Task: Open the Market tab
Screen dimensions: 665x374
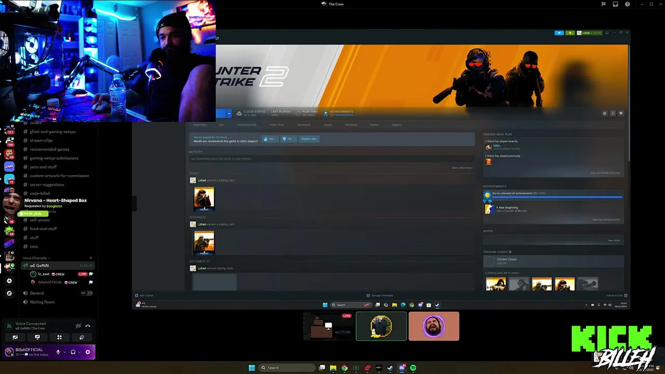Action: pyautogui.click(x=374, y=125)
